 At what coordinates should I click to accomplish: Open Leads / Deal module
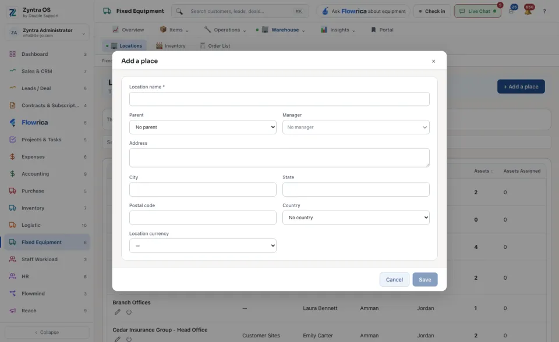point(47,88)
